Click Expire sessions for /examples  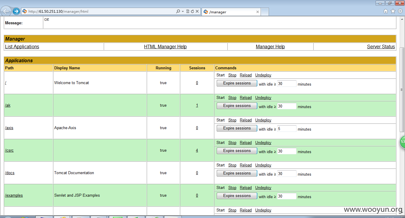(237, 196)
